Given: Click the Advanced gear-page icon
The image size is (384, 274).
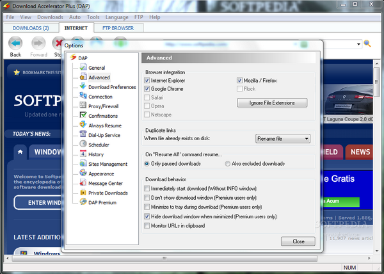Looking at the screenshot, I should (x=83, y=77).
